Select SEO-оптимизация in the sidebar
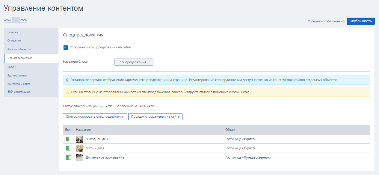The height and width of the screenshot is (175, 379). tap(19, 92)
